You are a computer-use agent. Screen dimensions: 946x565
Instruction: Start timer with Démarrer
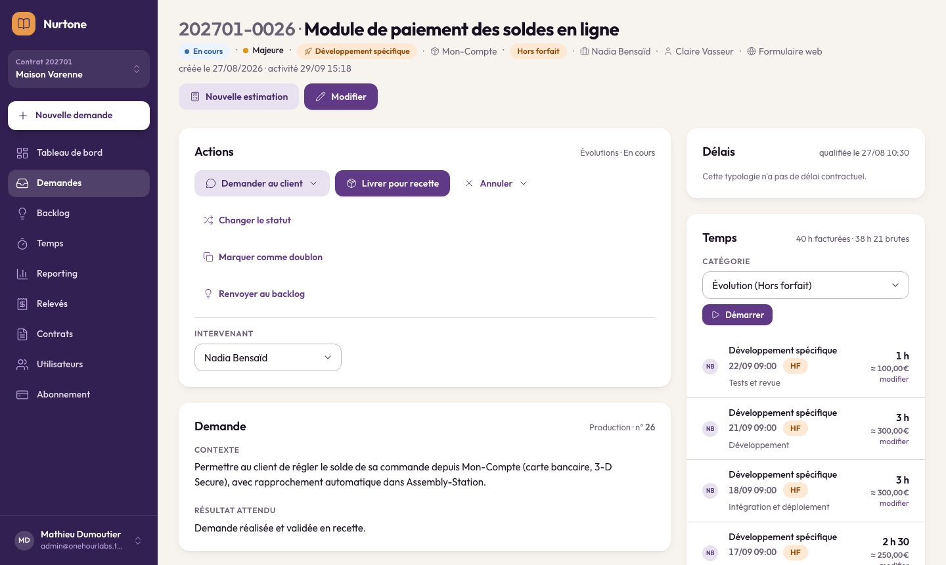[x=737, y=315]
